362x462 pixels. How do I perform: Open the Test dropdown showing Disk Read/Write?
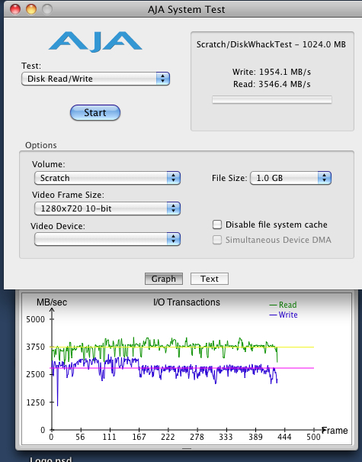(x=95, y=79)
